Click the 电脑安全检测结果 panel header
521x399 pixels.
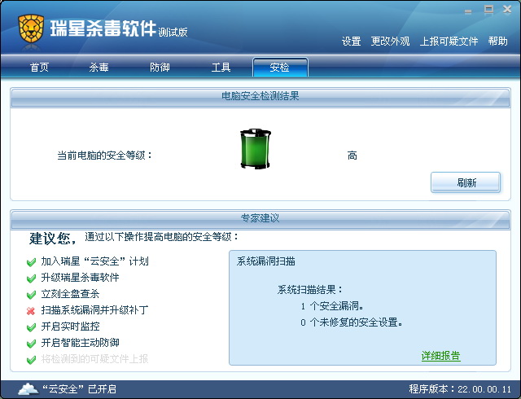click(260, 98)
